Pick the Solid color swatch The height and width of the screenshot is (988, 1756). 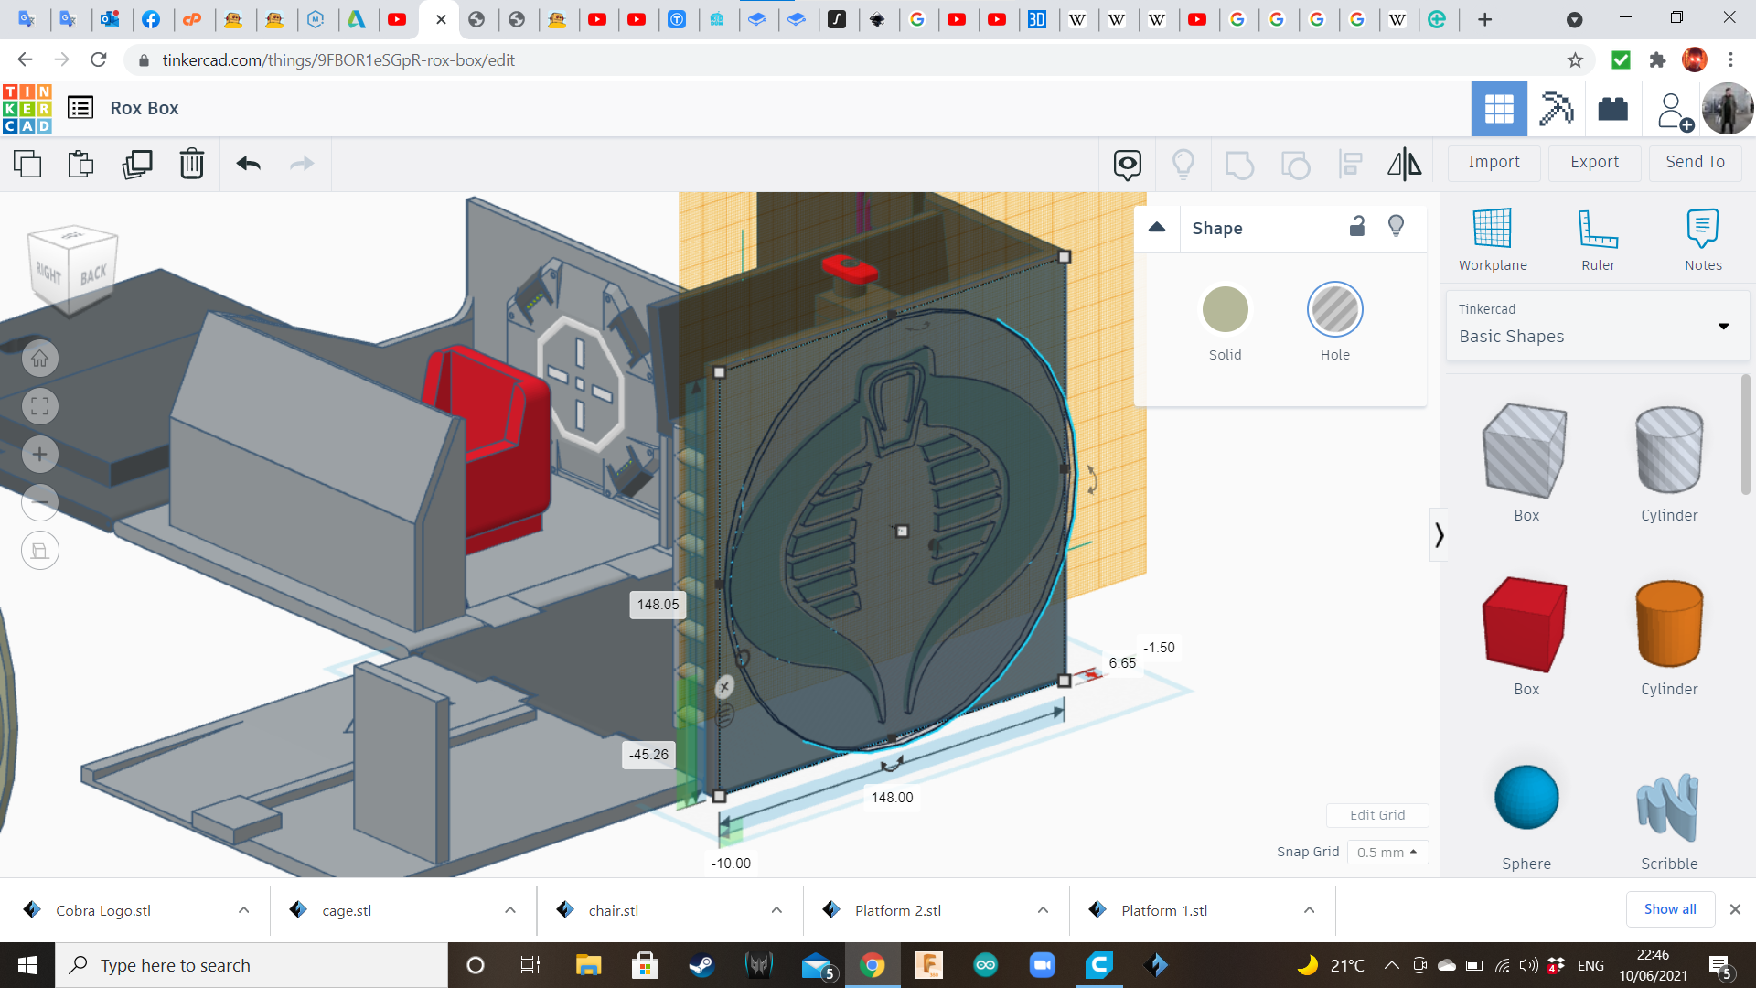[1225, 310]
